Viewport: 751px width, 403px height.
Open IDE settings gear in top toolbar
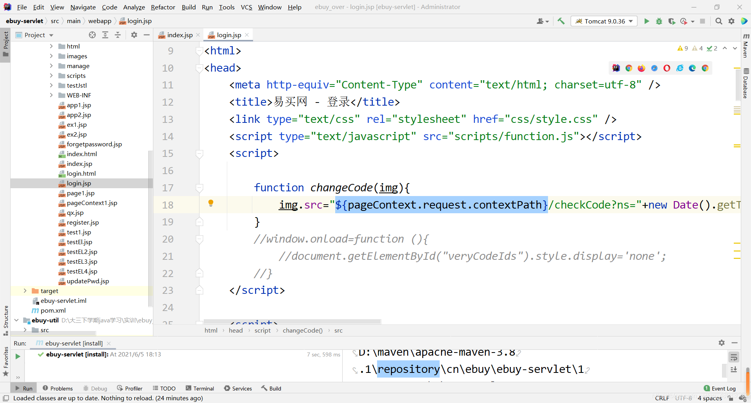[x=731, y=21]
